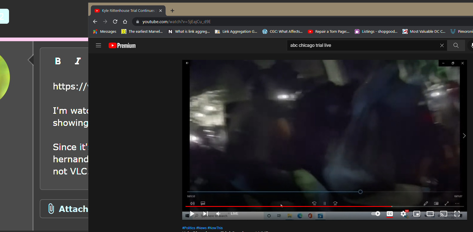Open the Most Valuable DC C bookmark
This screenshot has height=232, width=473.
(x=424, y=32)
